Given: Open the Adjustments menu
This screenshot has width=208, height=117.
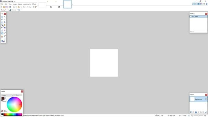Looking at the screenshot, I should pos(27,4).
